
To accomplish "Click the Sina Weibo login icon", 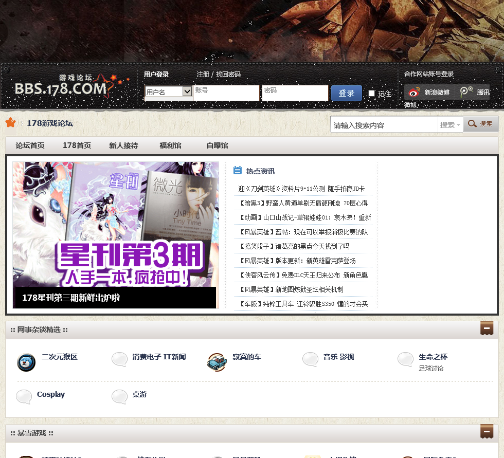I will 414,93.
